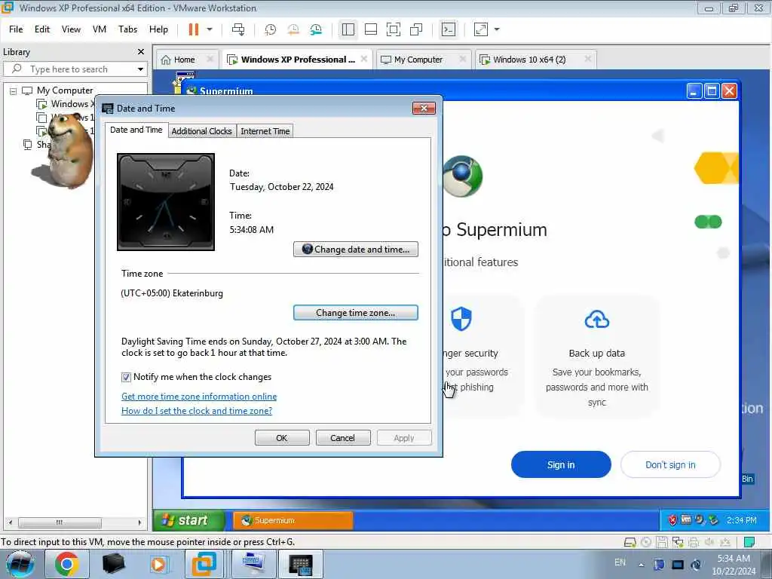Open the library search dropdown arrow
Screen dimensions: 772x579
tap(140, 69)
